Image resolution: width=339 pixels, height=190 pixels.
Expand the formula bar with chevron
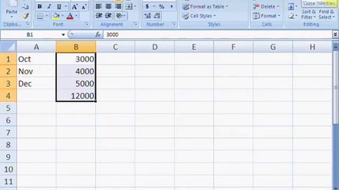pyautogui.click(x=335, y=34)
